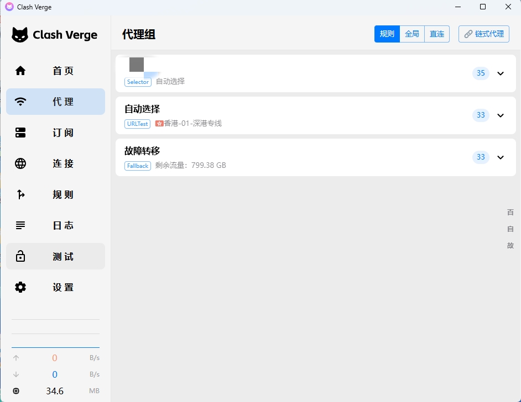
Task: Open the 订阅 page from sidebar
Action: pyautogui.click(x=63, y=133)
